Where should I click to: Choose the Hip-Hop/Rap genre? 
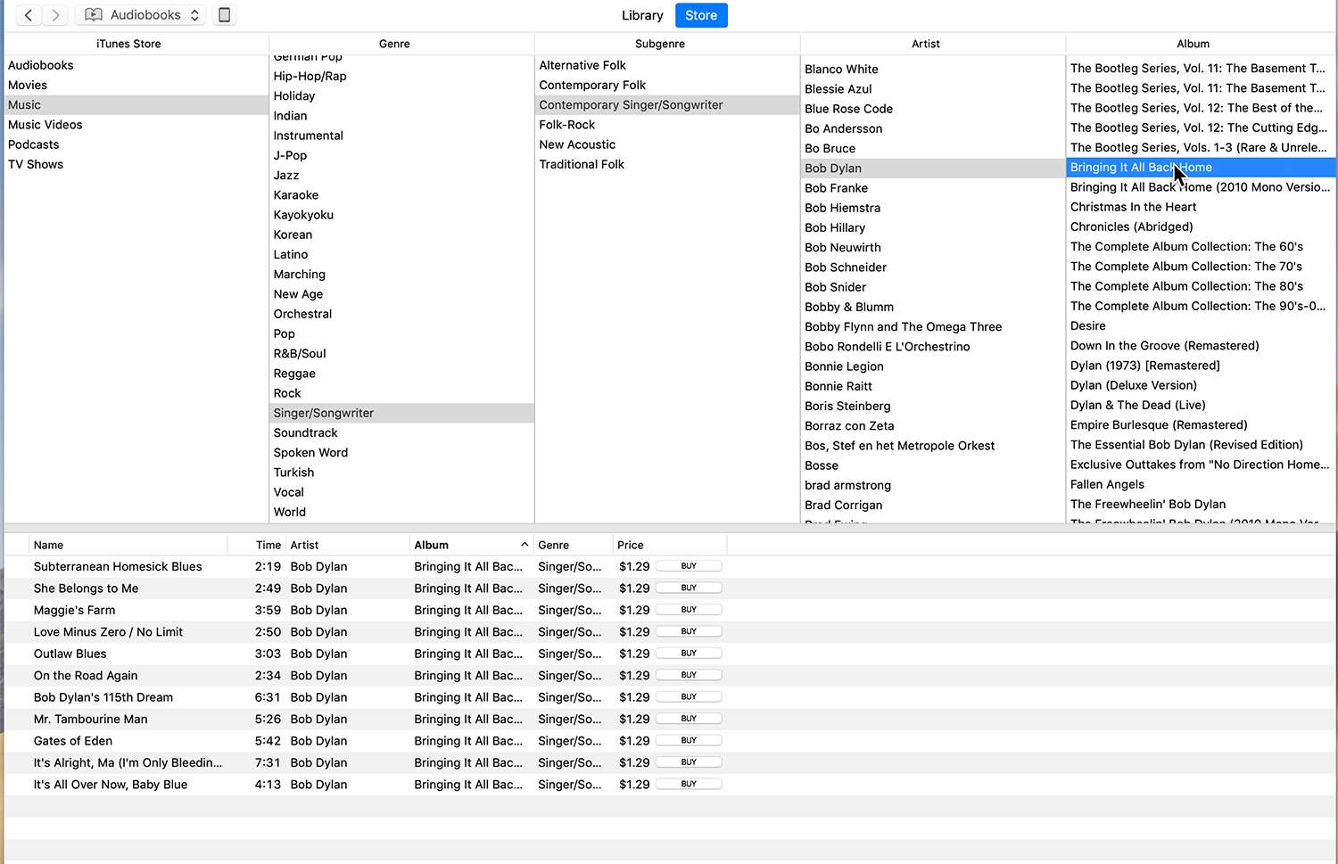pyautogui.click(x=401, y=76)
